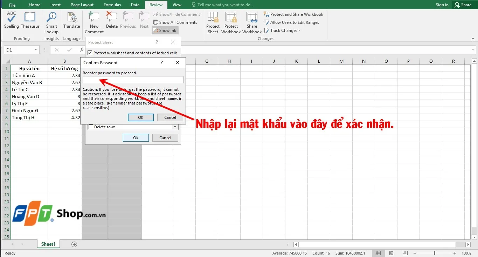This screenshot has width=478, height=257.
Task: Click the Protect Sheet dialog help icon
Action: (x=157, y=42)
